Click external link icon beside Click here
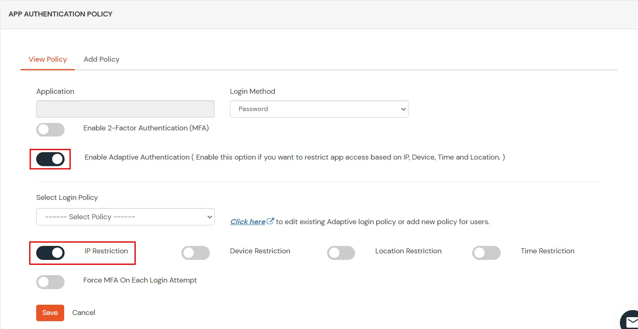 [x=270, y=221]
